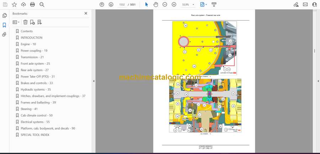Open the Attachments paperclip panel
The height and width of the screenshot is (154, 320).
point(5,35)
